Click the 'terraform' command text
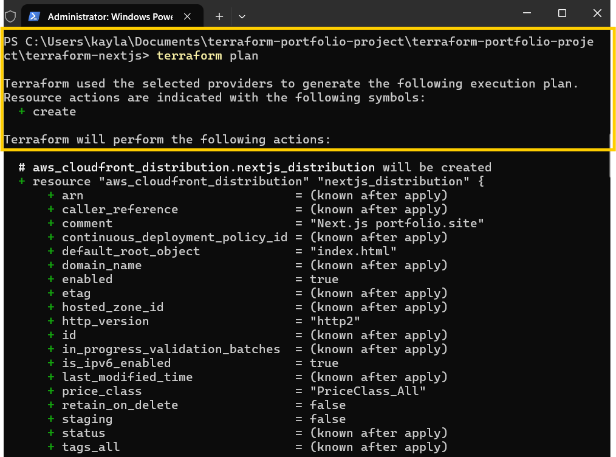The image size is (616, 457). (190, 56)
